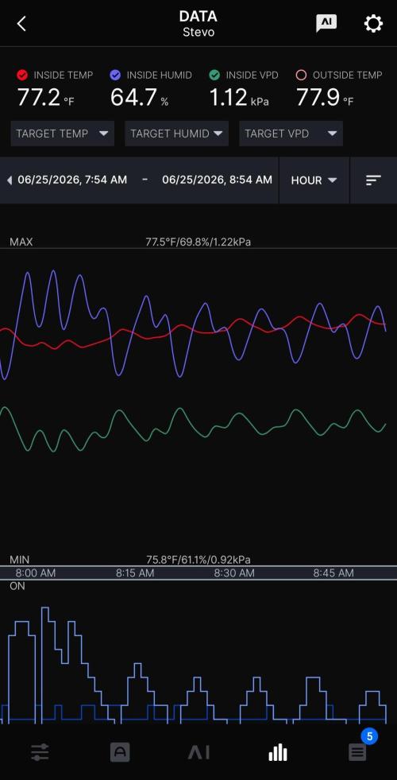This screenshot has height=780, width=397.
Task: Open the AI tab in bottom bar
Action: pos(198,752)
